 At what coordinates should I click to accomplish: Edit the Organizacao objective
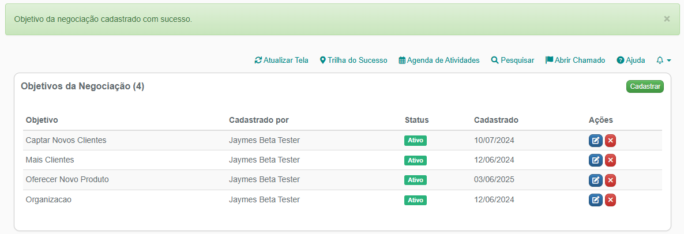[596, 200]
